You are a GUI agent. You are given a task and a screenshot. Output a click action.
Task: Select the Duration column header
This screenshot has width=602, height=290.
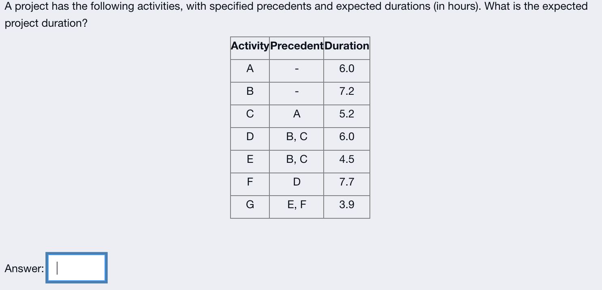(x=346, y=46)
